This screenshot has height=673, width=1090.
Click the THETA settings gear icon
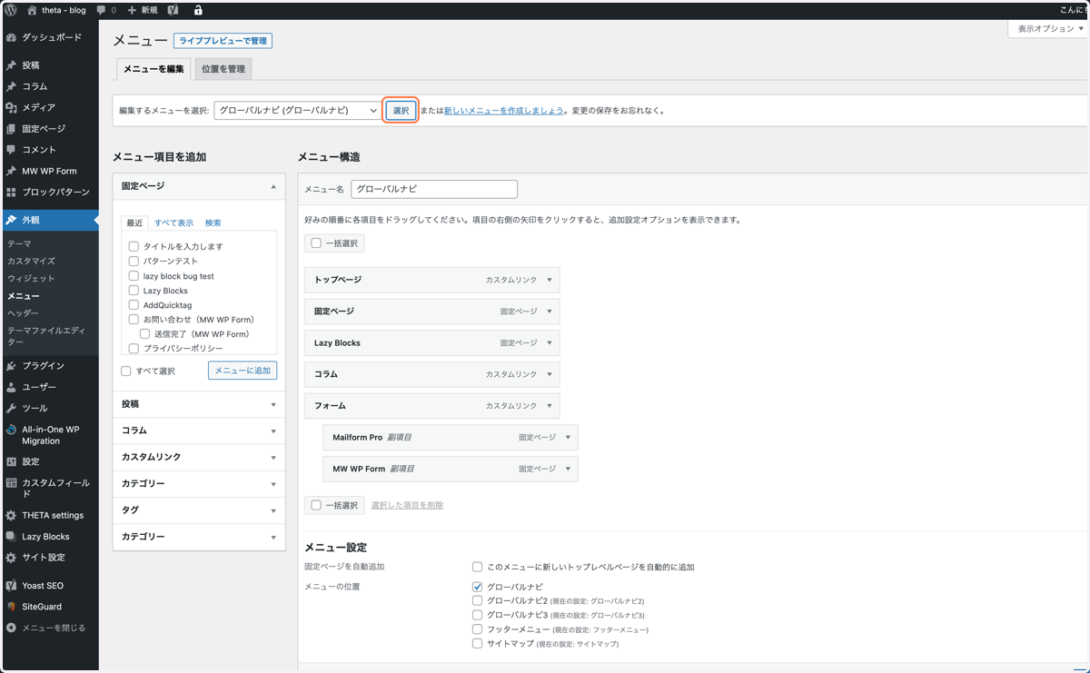click(x=11, y=515)
